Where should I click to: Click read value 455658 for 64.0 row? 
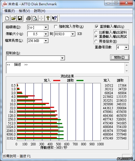point(122,112)
